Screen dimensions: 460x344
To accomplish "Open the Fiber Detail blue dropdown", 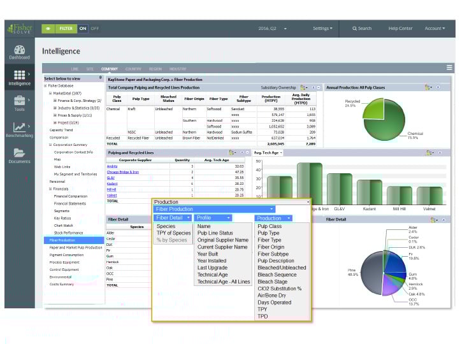I will point(173,218).
